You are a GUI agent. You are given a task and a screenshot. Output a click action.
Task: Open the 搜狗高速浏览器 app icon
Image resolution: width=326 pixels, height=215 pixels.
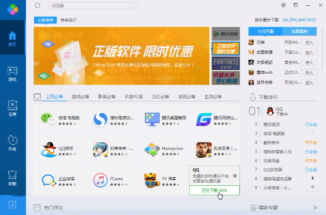[x=101, y=119]
